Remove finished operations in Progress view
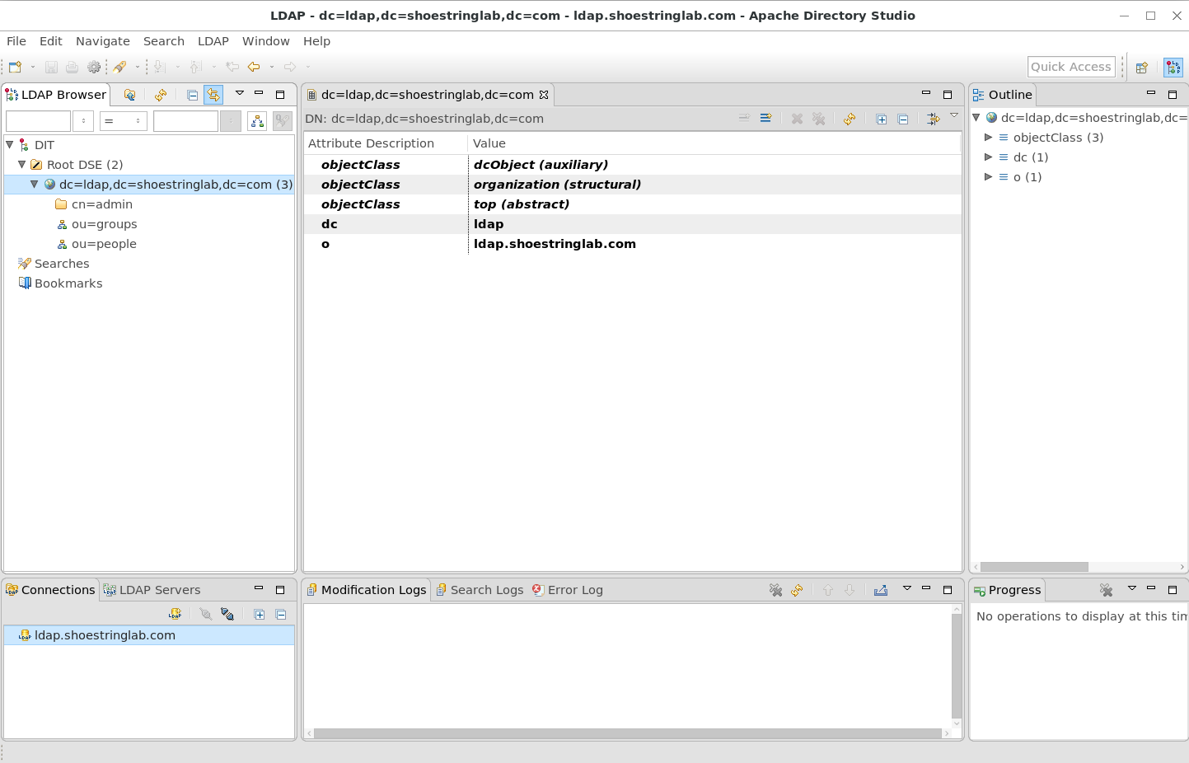Image resolution: width=1189 pixels, height=763 pixels. [1107, 590]
